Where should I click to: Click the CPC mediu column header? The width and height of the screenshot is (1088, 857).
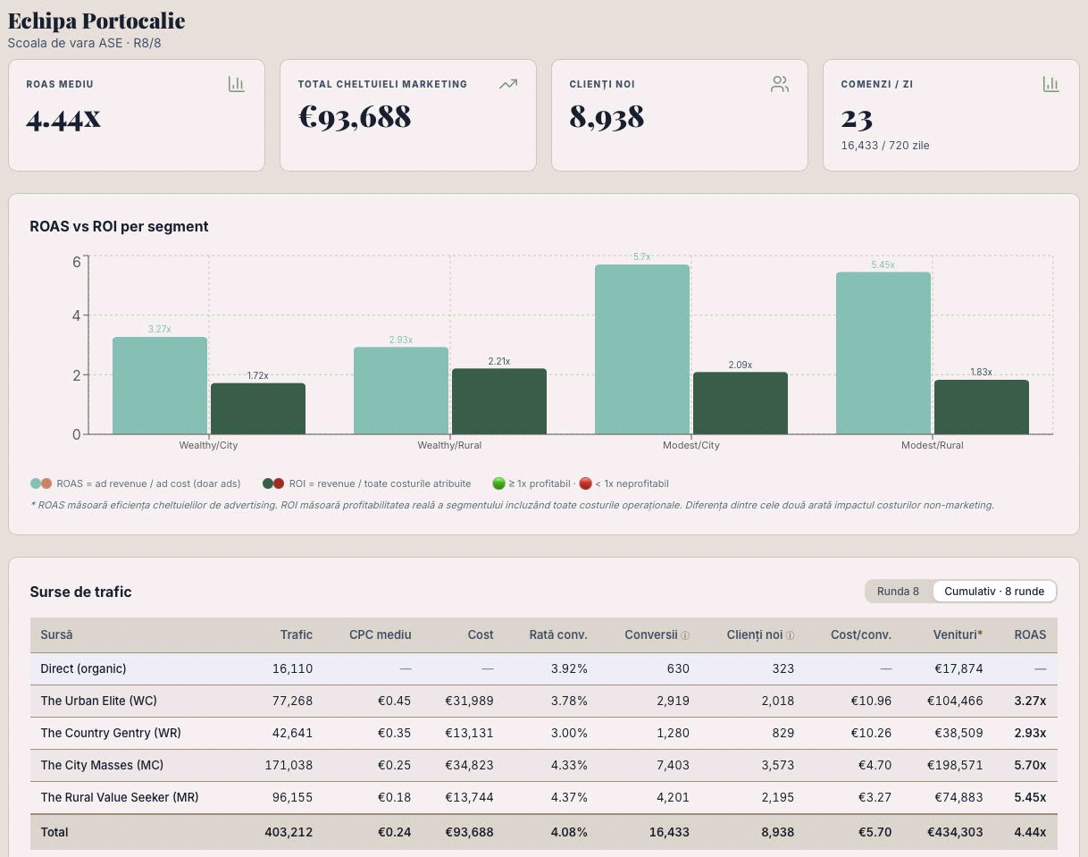381,634
